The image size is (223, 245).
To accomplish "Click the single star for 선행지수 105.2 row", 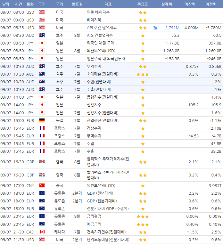I will [x=143, y=105].
